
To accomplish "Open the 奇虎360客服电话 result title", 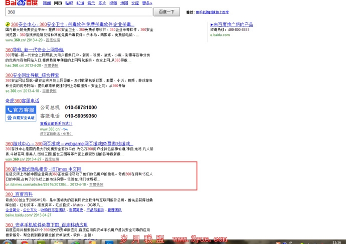I will click(x=22, y=101).
